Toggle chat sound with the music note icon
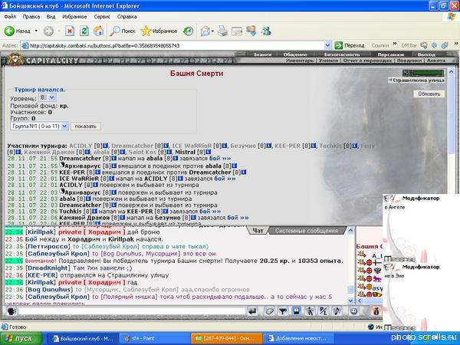460x345 pixels. click(x=337, y=311)
